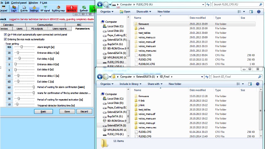Click the Save button

[67, 112]
